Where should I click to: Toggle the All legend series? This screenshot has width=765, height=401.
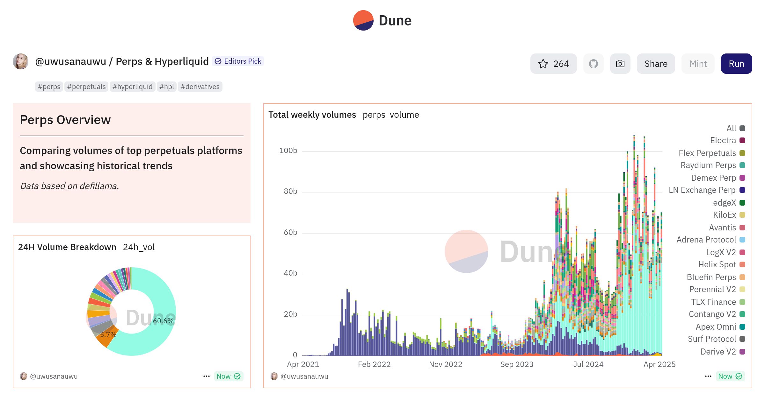point(736,128)
